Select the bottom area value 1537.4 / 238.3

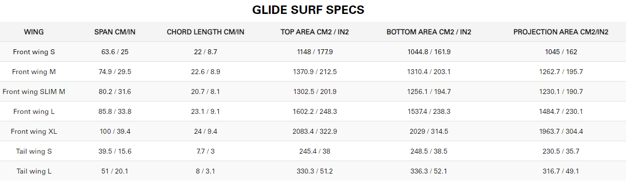tap(429, 111)
